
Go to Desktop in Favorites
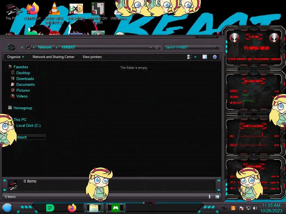pos(23,73)
